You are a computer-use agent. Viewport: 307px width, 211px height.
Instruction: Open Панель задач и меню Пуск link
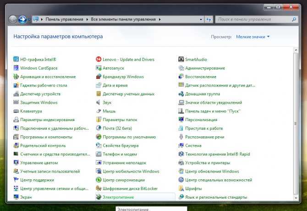(x=213, y=111)
